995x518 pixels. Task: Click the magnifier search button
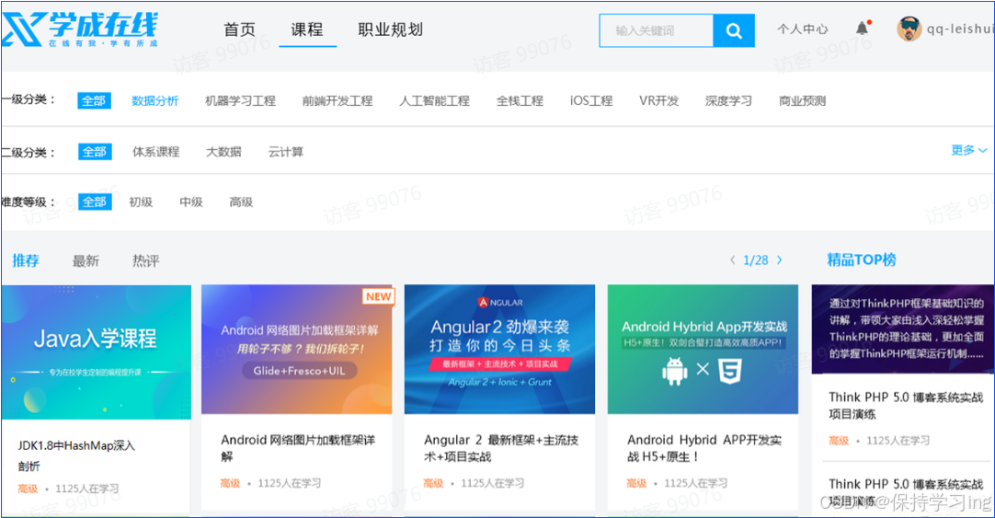734,30
